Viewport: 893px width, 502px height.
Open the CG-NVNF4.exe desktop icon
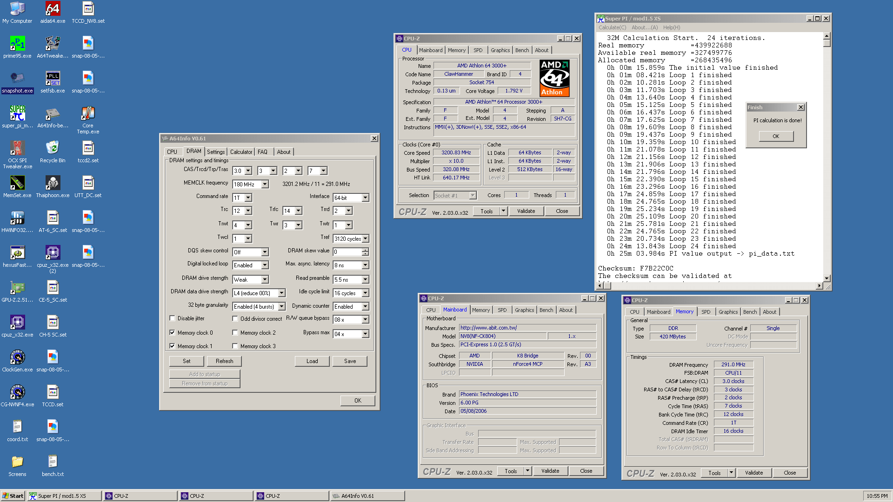pos(17,396)
